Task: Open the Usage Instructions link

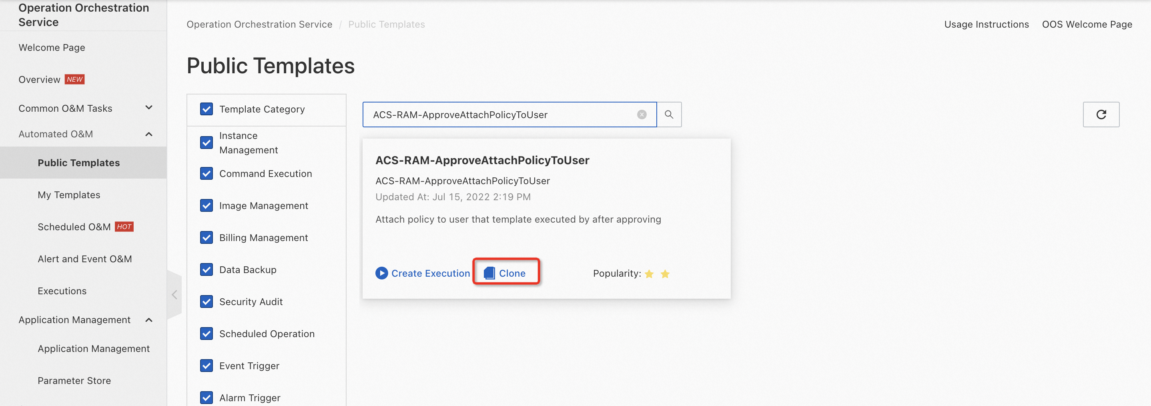Action: (x=987, y=24)
